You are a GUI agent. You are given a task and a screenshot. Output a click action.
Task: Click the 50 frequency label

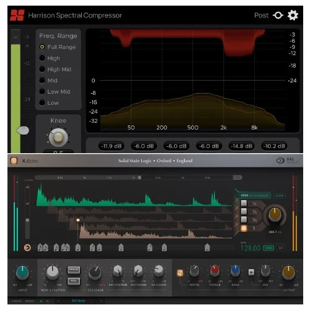pos(131,128)
